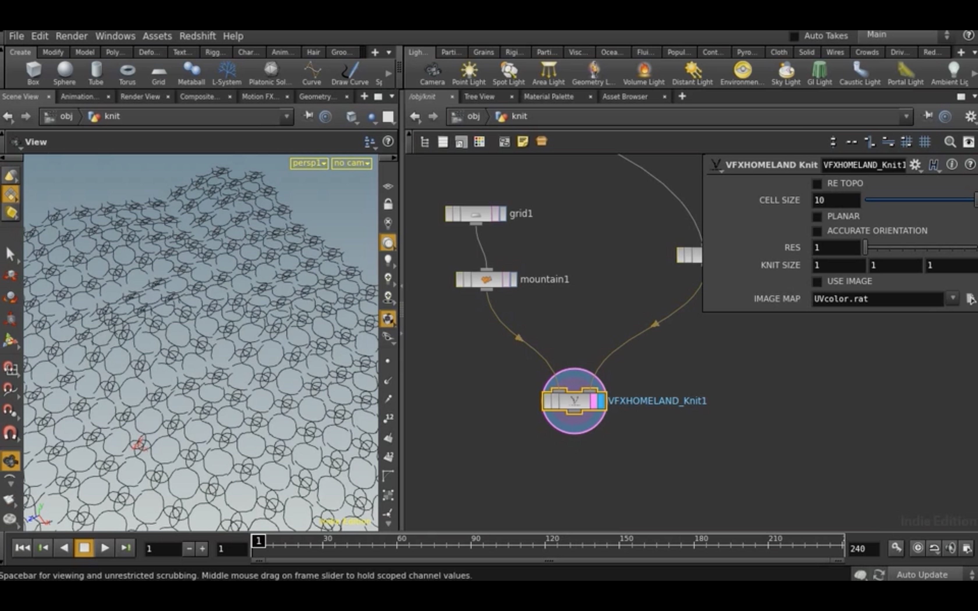The image size is (978, 611).
Task: Jump to the first frame
Action: (22, 548)
